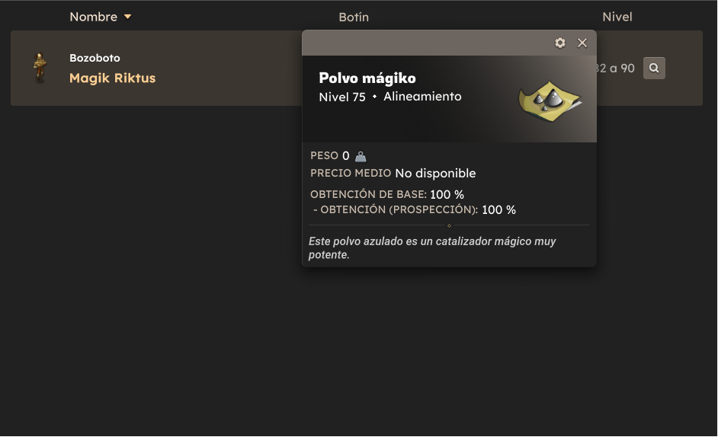Click the Polvo mágiko item title
718x437 pixels.
coord(367,78)
